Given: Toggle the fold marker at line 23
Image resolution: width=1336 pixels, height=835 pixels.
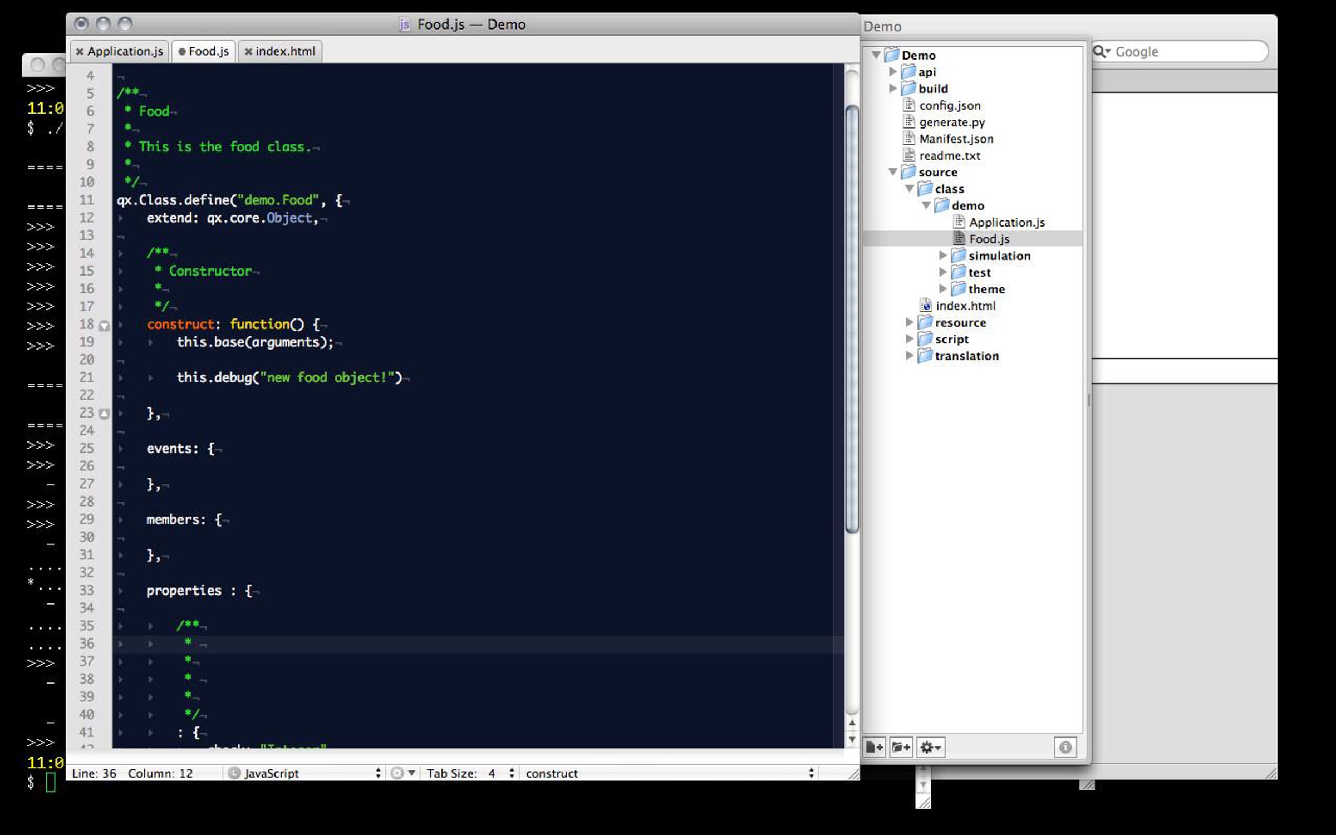Looking at the screenshot, I should tap(104, 414).
